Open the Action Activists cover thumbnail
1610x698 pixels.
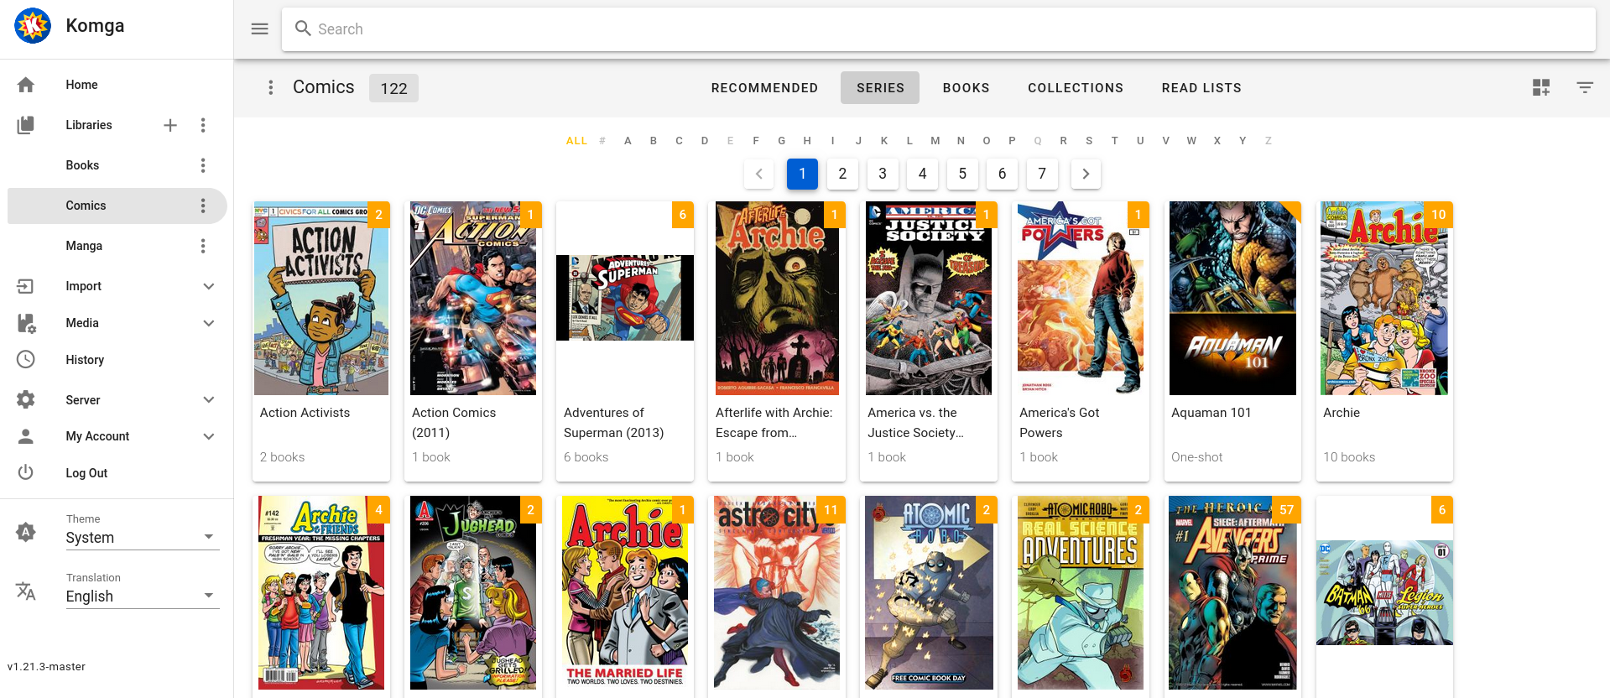click(321, 298)
